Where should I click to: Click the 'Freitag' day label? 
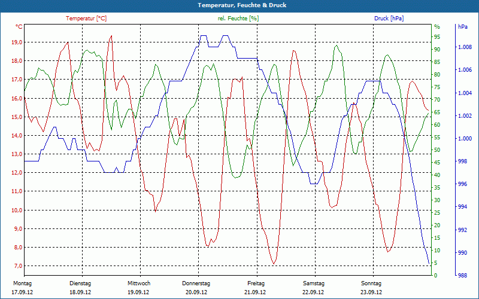tap(256, 283)
